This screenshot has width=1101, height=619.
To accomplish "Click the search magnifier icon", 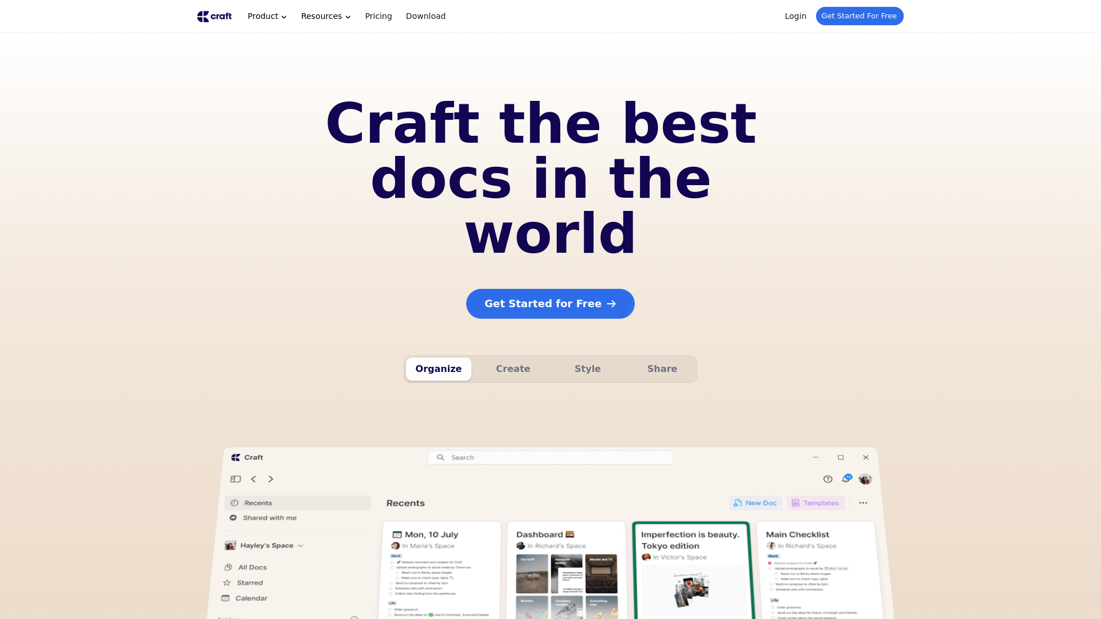I will [x=440, y=457].
